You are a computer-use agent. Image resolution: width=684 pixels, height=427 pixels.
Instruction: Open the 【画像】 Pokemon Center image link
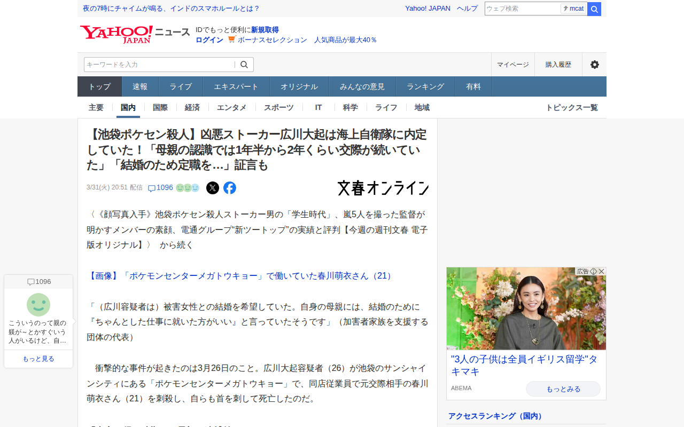click(240, 276)
